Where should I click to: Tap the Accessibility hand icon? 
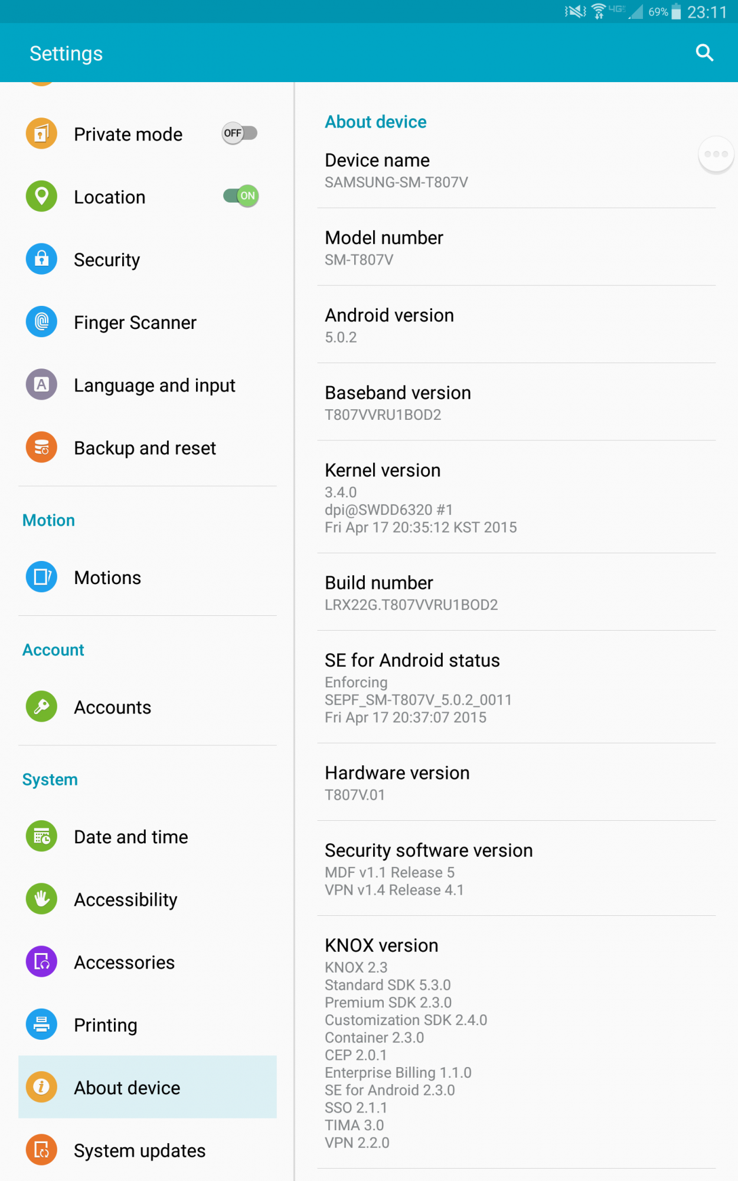pos(41,899)
